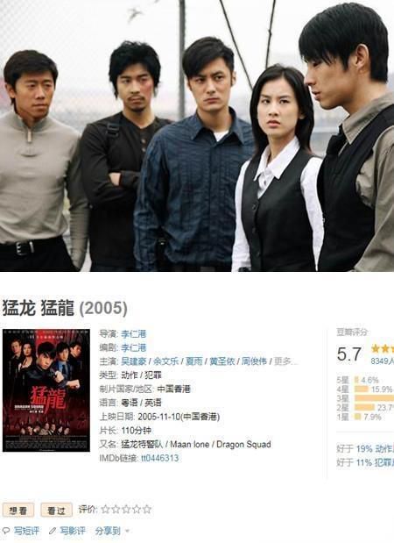Toggle the 看过 watched button
The image size is (394, 543).
click(56, 510)
